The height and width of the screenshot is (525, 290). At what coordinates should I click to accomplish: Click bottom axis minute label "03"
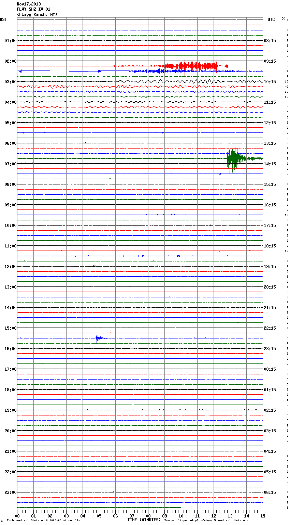coord(66,516)
